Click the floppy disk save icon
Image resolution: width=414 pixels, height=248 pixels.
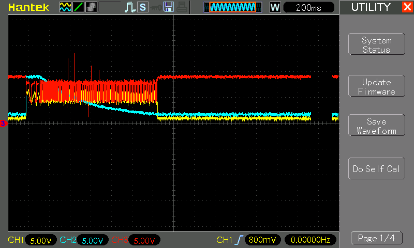[x=168, y=7]
